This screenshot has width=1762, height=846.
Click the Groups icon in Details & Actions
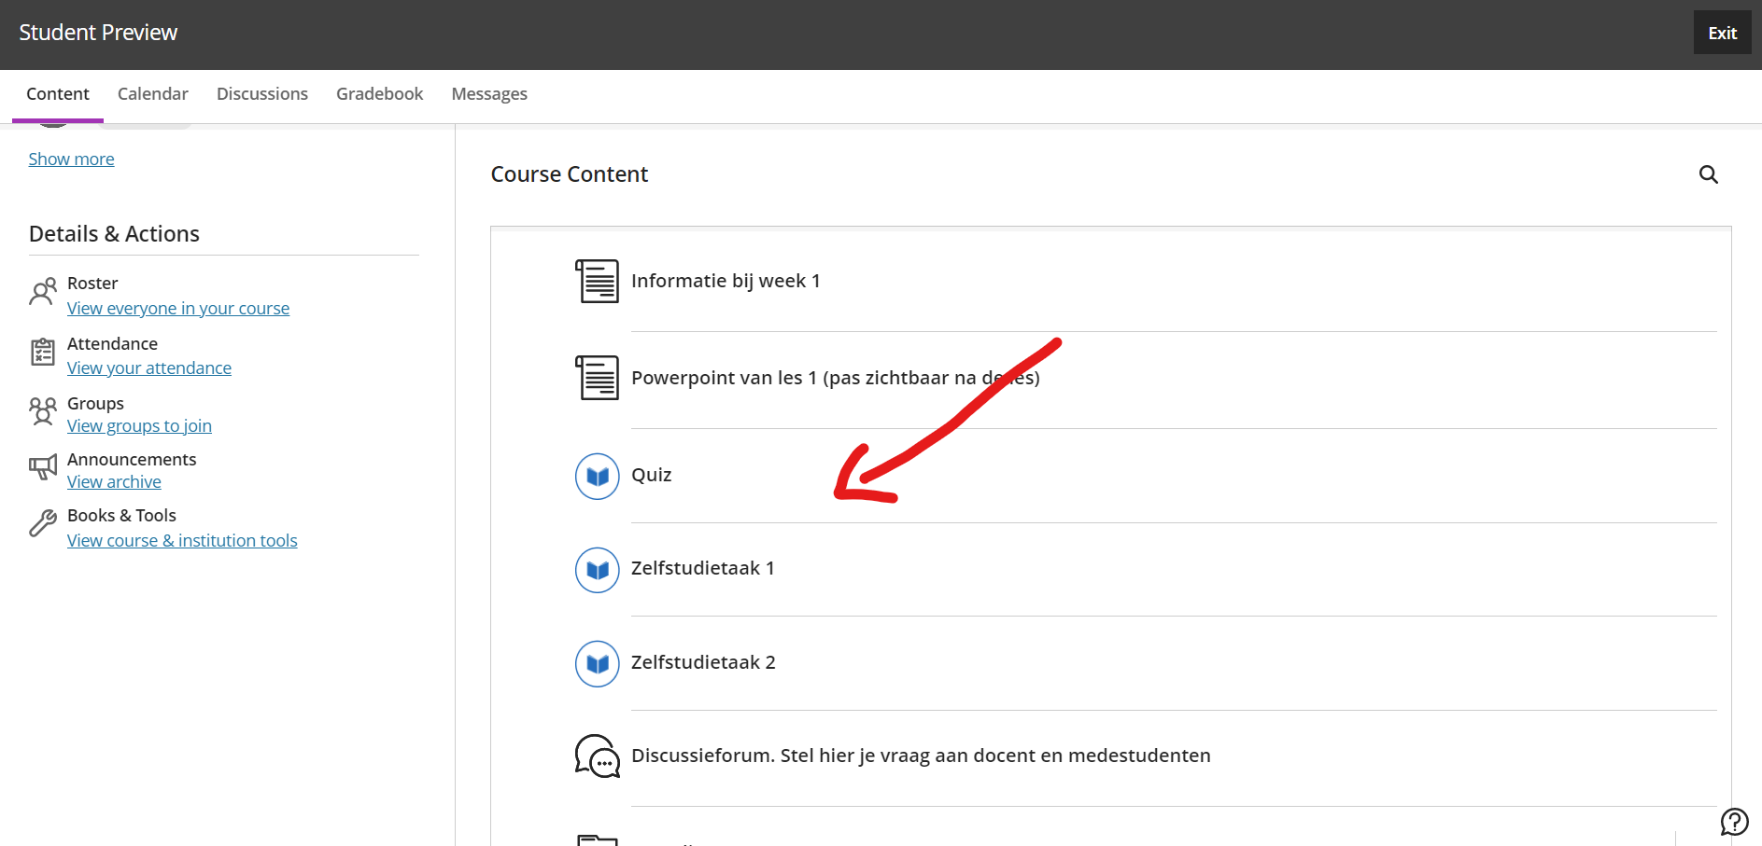tap(42, 411)
